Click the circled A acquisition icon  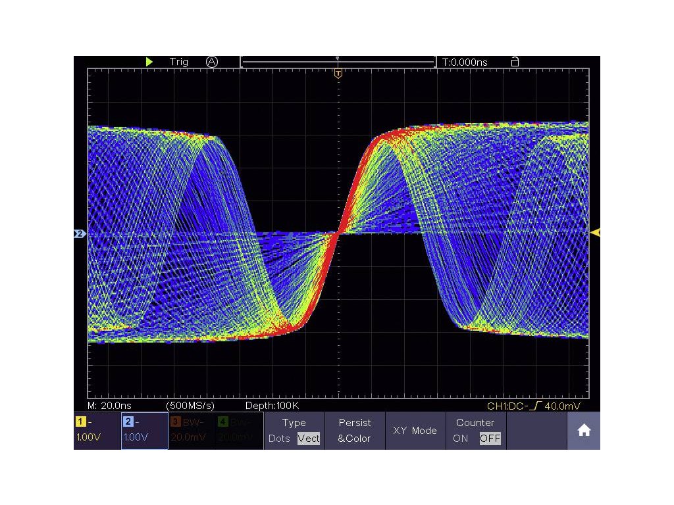pos(211,62)
